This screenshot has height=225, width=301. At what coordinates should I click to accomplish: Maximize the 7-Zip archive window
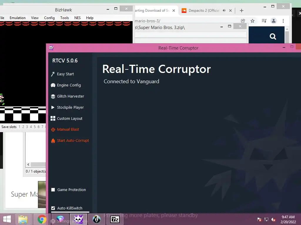click(x=229, y=26)
